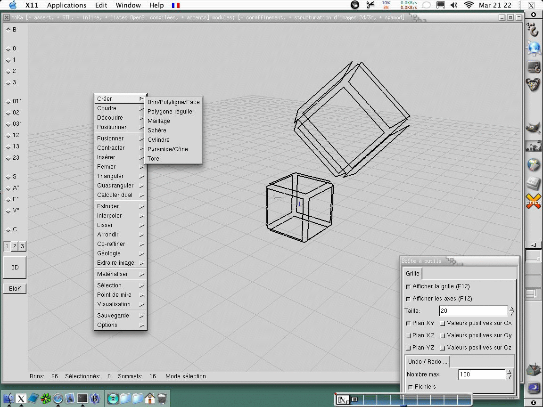This screenshot has width=543, height=407.
Task: Choose 'Sphère' from the Créer submenu
Action: click(157, 130)
